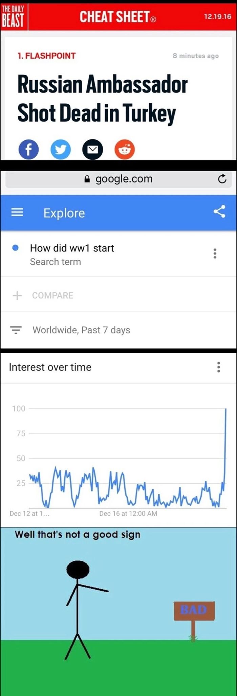Image resolution: width=237 pixels, height=696 pixels.
Task: Open options for the search term row
Action: click(x=215, y=254)
